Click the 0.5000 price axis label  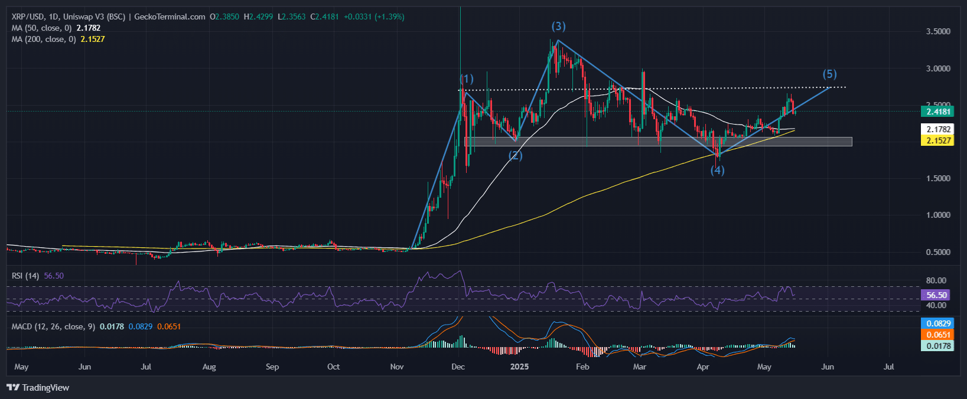coord(938,252)
